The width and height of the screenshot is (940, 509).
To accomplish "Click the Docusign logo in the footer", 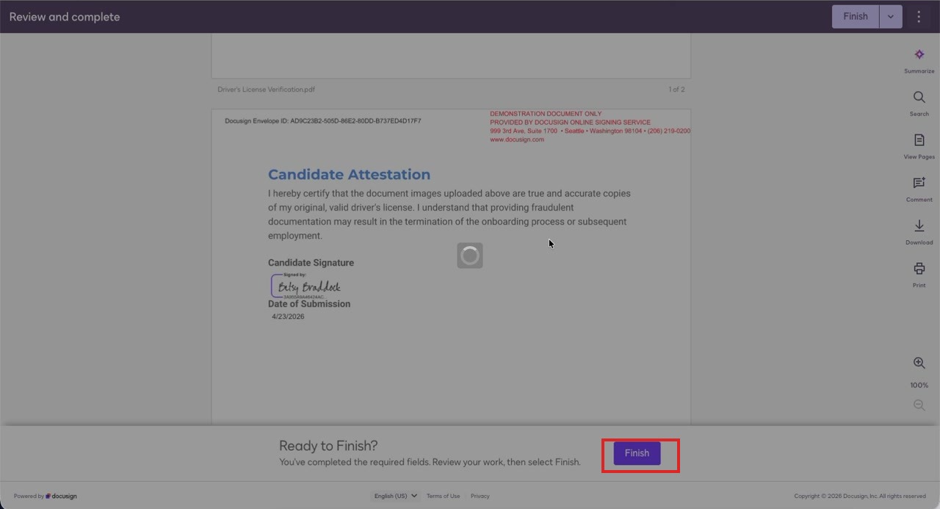I will coord(61,496).
